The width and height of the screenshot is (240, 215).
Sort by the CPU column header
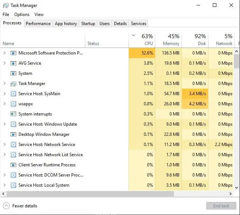point(142,40)
